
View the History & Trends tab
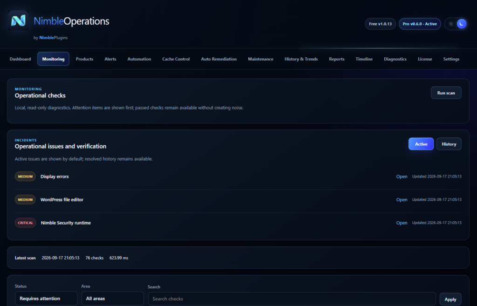(x=301, y=59)
